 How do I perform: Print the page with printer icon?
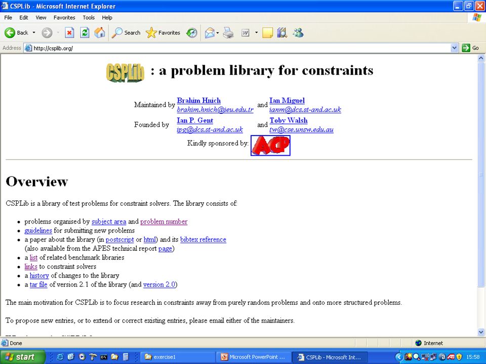[x=228, y=32]
